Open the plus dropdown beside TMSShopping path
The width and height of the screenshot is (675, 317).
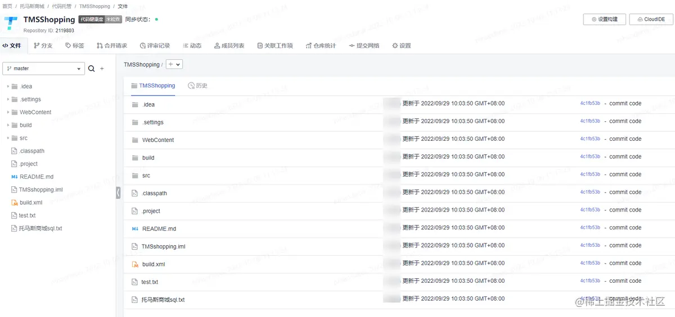(x=174, y=65)
